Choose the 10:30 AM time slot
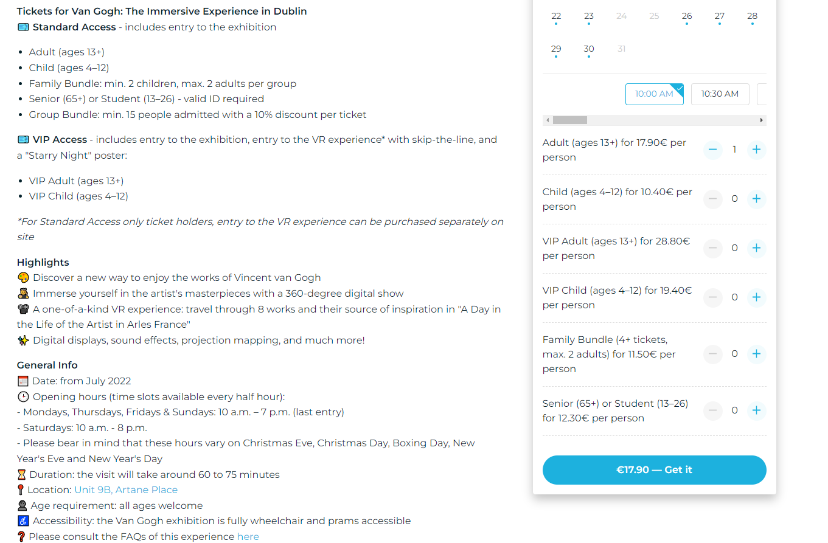828x543 pixels. (x=720, y=94)
